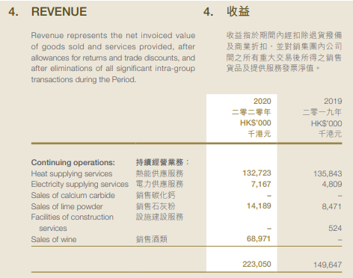Click Facilities of construction services label

point(73,223)
